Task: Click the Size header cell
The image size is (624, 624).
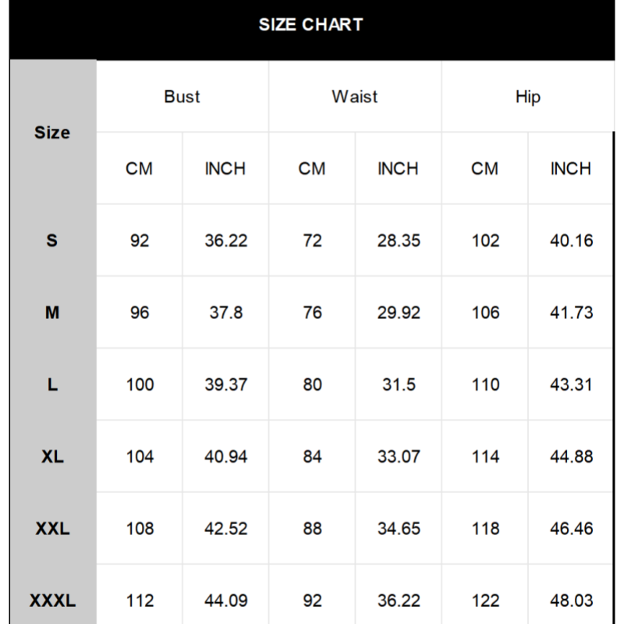Action: pos(52,133)
